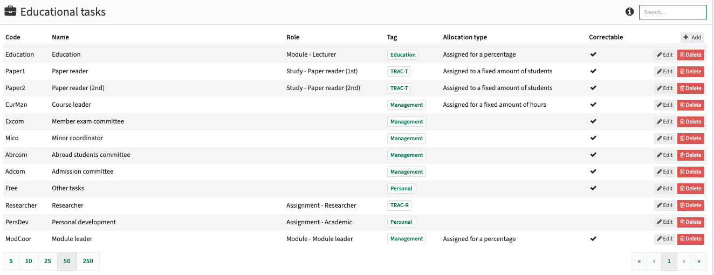Delete the CurMan course leader task
Screen dimensions: 714x275
pyautogui.click(x=691, y=105)
